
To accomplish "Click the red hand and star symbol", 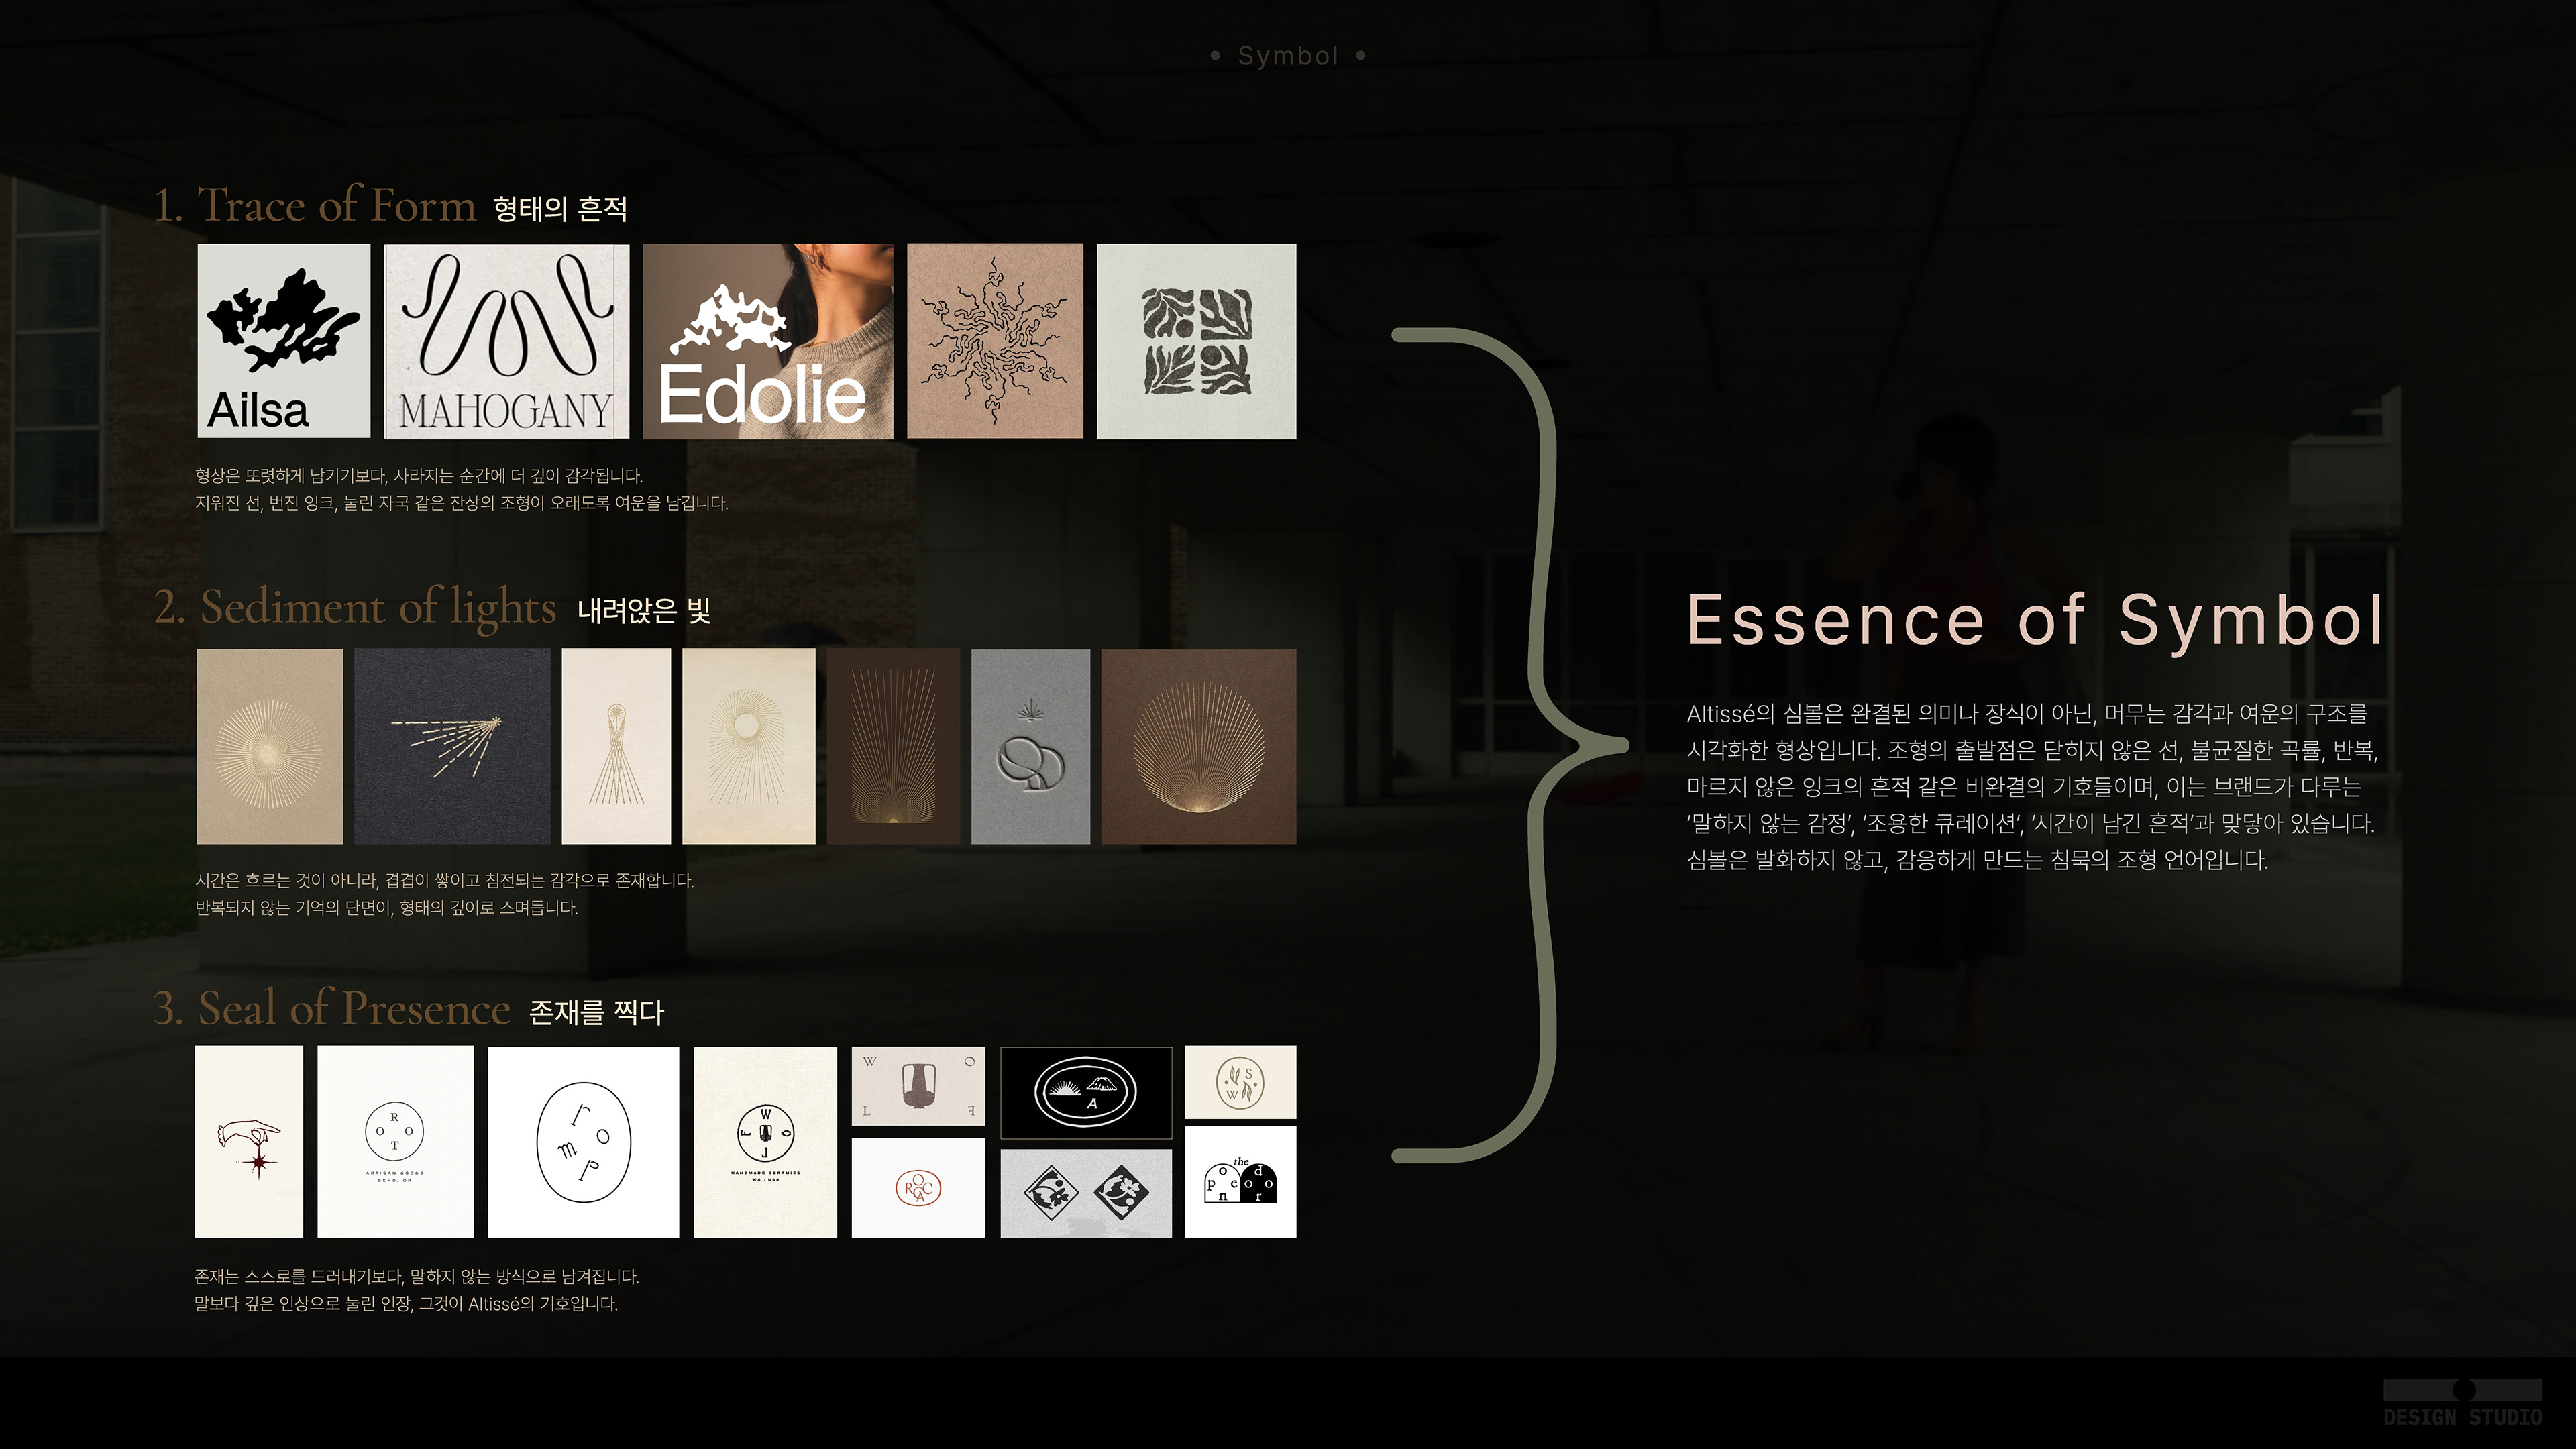I will pos(248,1141).
